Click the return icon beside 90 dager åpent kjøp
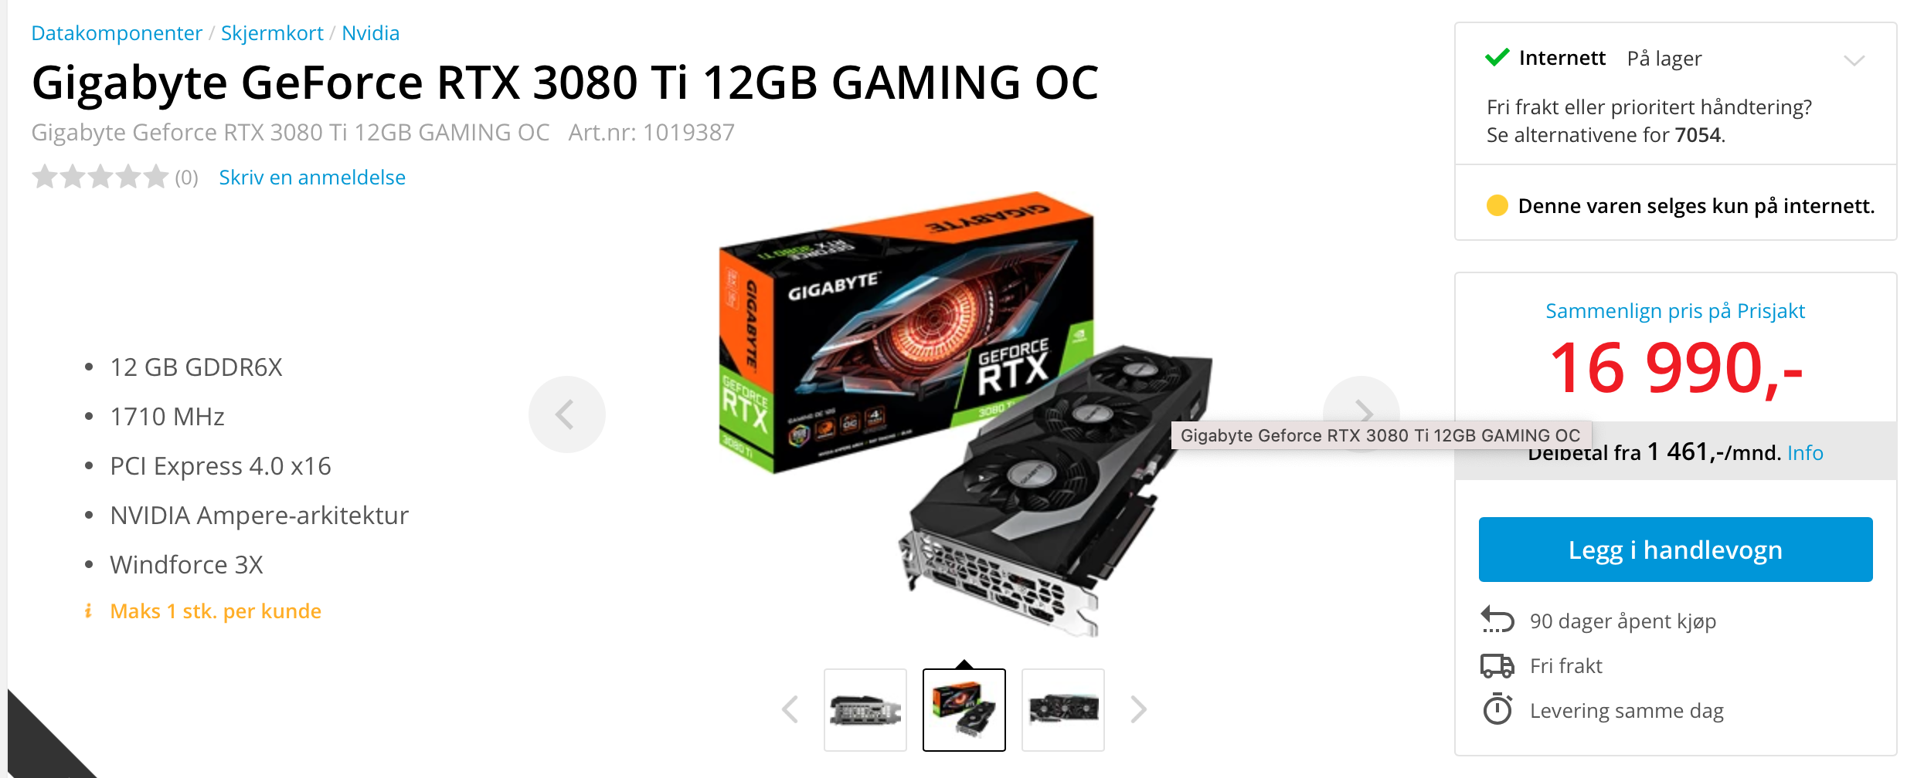 (1497, 621)
